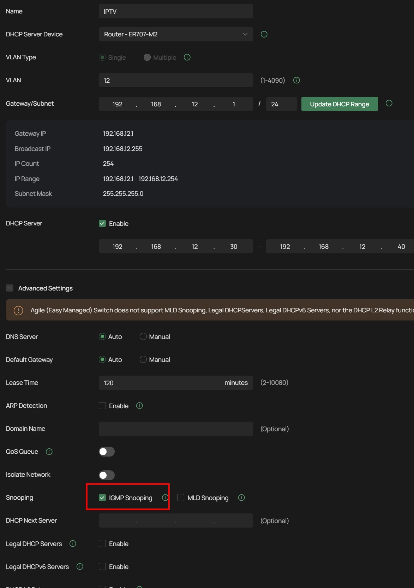This screenshot has width=414, height=588.
Task: Click the ARP Detection info icon
Action: point(139,406)
